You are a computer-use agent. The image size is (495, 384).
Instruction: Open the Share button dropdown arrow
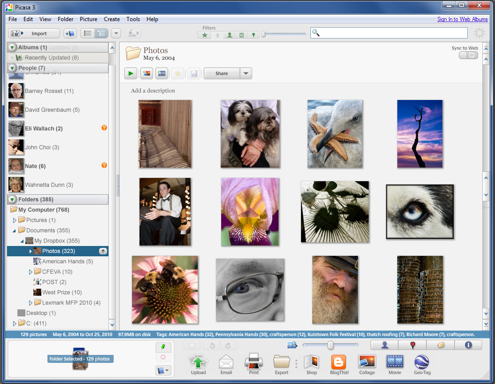point(246,73)
